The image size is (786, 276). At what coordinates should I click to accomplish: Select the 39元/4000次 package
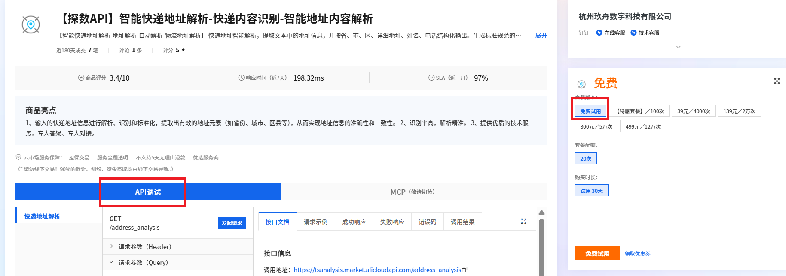[694, 111]
